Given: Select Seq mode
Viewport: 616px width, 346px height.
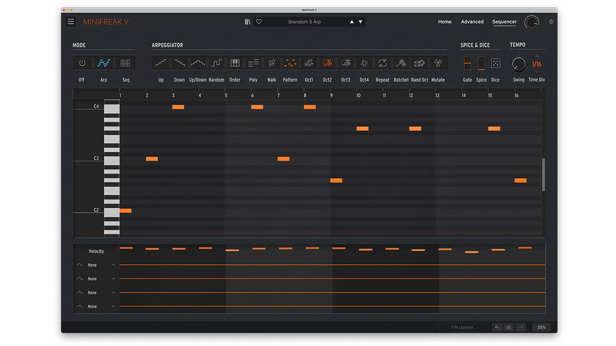Looking at the screenshot, I should click(125, 63).
